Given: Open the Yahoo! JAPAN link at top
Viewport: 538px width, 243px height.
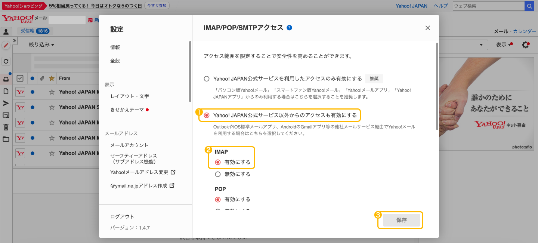Looking at the screenshot, I should (x=411, y=6).
